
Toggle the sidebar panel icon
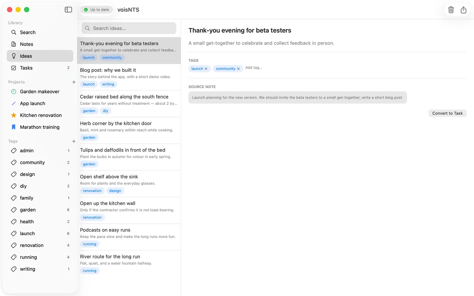68,10
